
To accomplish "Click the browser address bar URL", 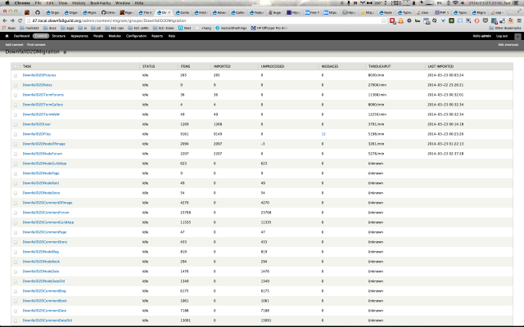I will (x=109, y=20).
